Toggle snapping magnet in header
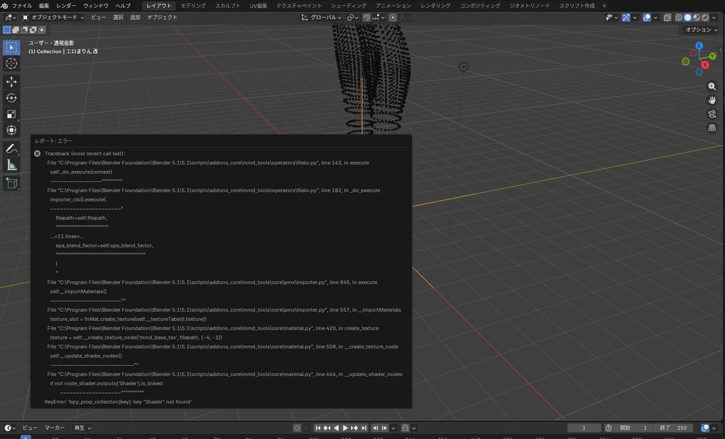Screen dimensions: 725x439 pyautogui.click(x=367, y=18)
